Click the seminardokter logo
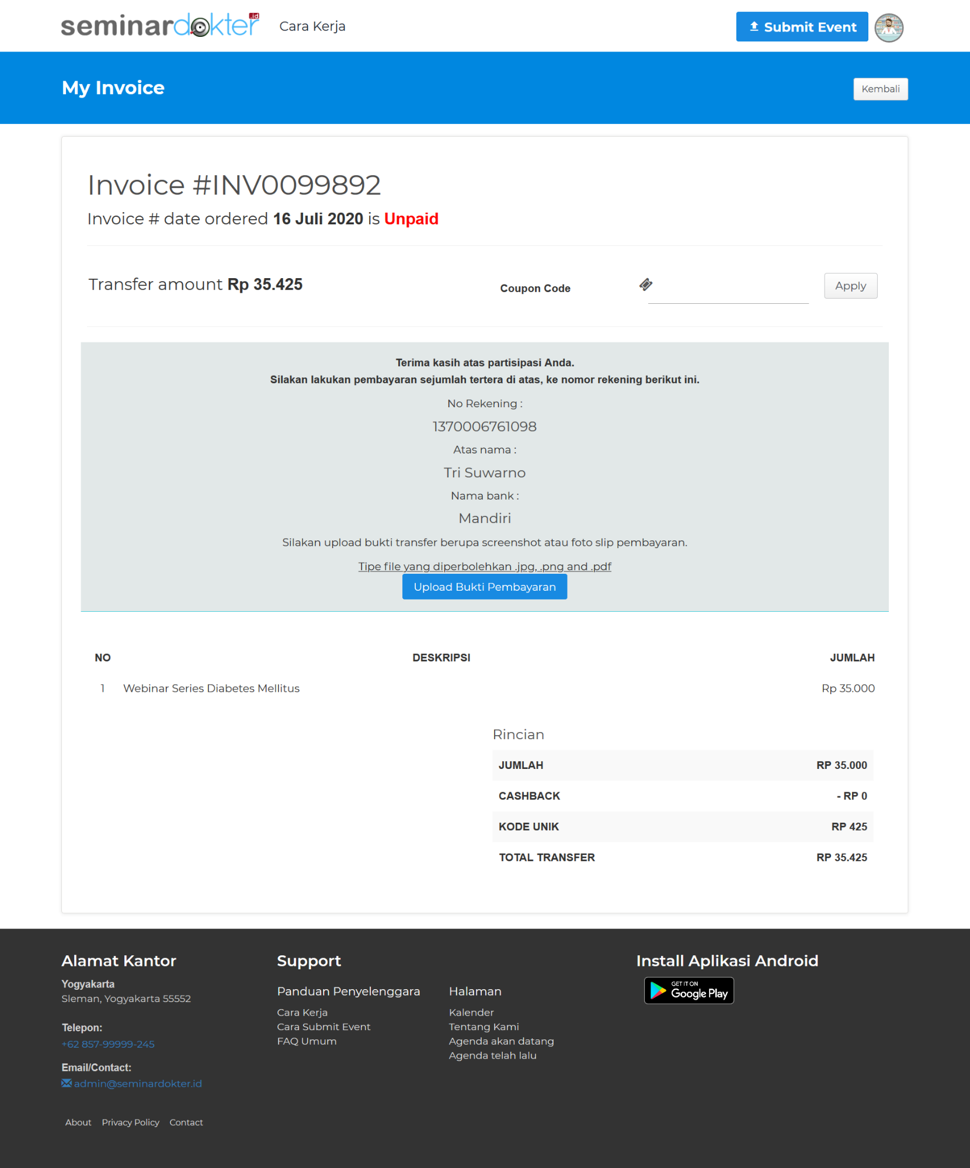Screen dimensions: 970x1168 (x=160, y=26)
